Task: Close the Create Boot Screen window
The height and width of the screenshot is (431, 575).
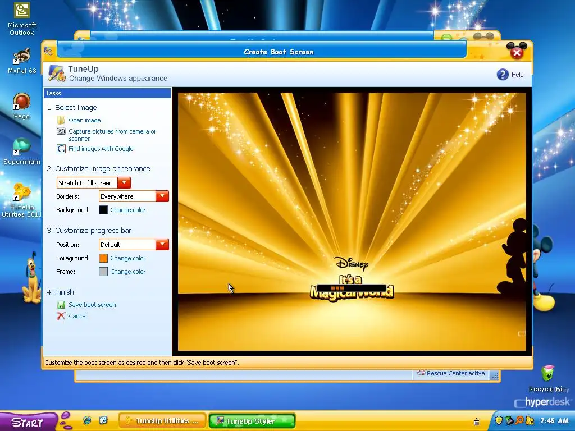Action: click(517, 53)
